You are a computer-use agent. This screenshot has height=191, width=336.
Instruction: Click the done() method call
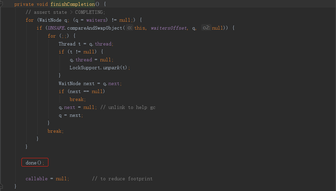coord(35,163)
